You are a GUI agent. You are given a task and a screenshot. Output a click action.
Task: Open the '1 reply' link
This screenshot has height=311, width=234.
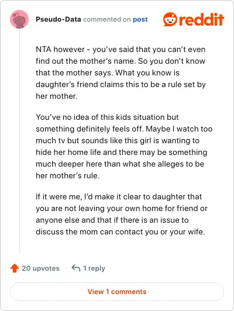(94, 268)
